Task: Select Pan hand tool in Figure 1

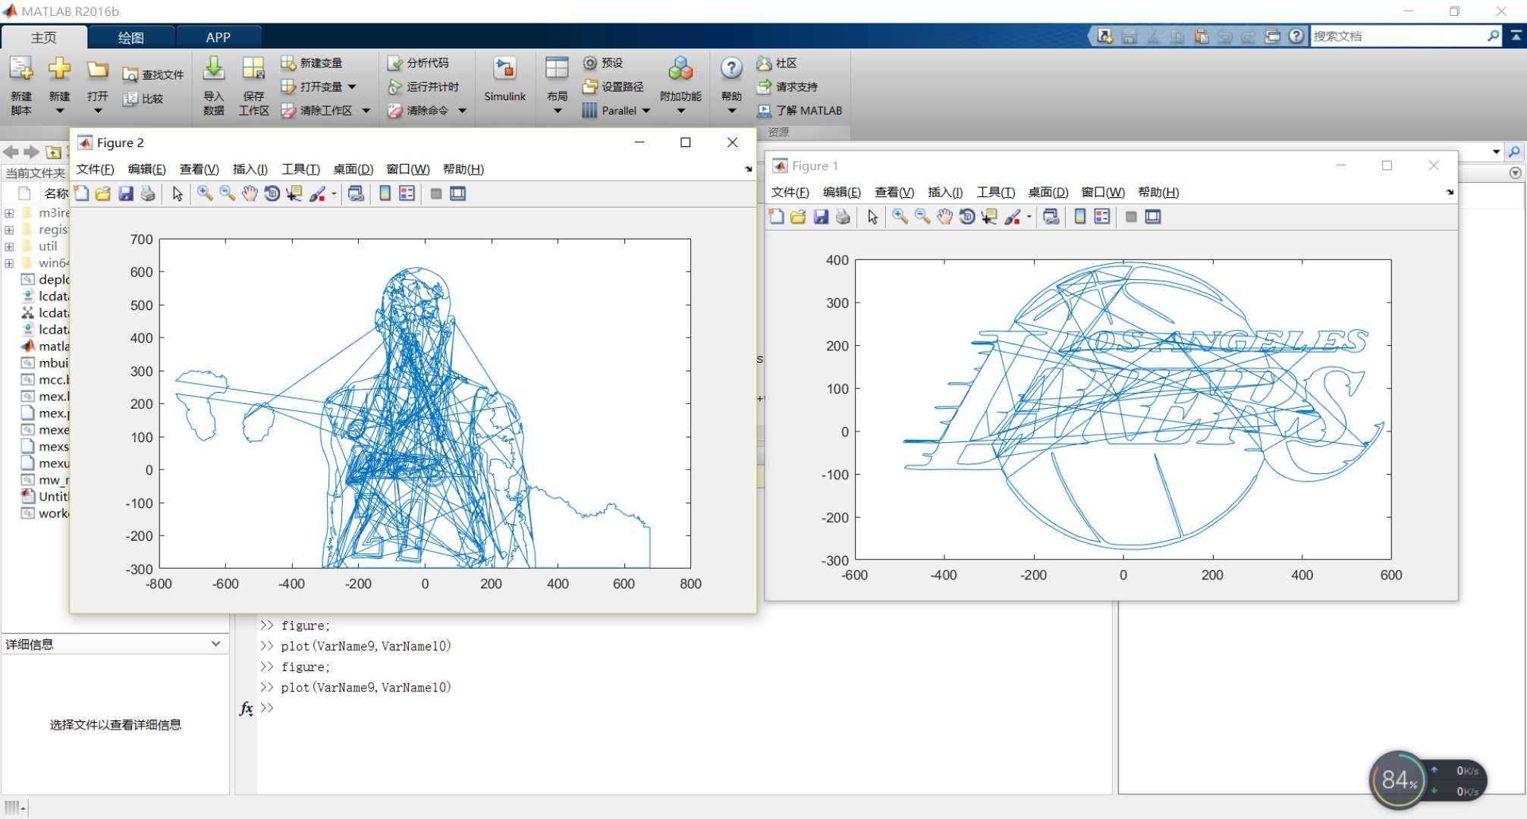Action: tap(944, 217)
